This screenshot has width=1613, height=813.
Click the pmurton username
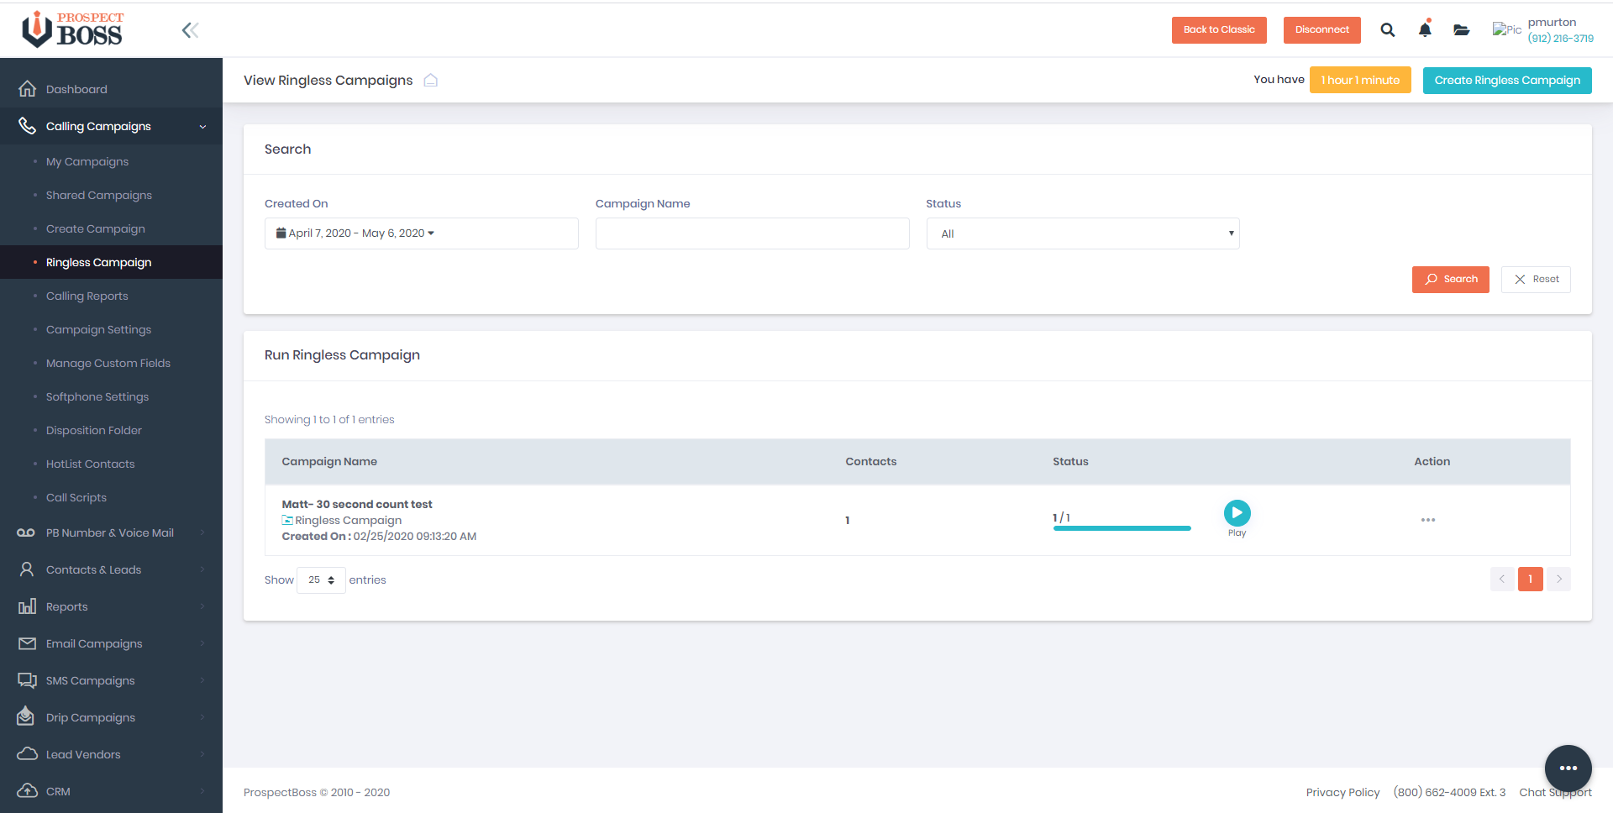tap(1552, 23)
